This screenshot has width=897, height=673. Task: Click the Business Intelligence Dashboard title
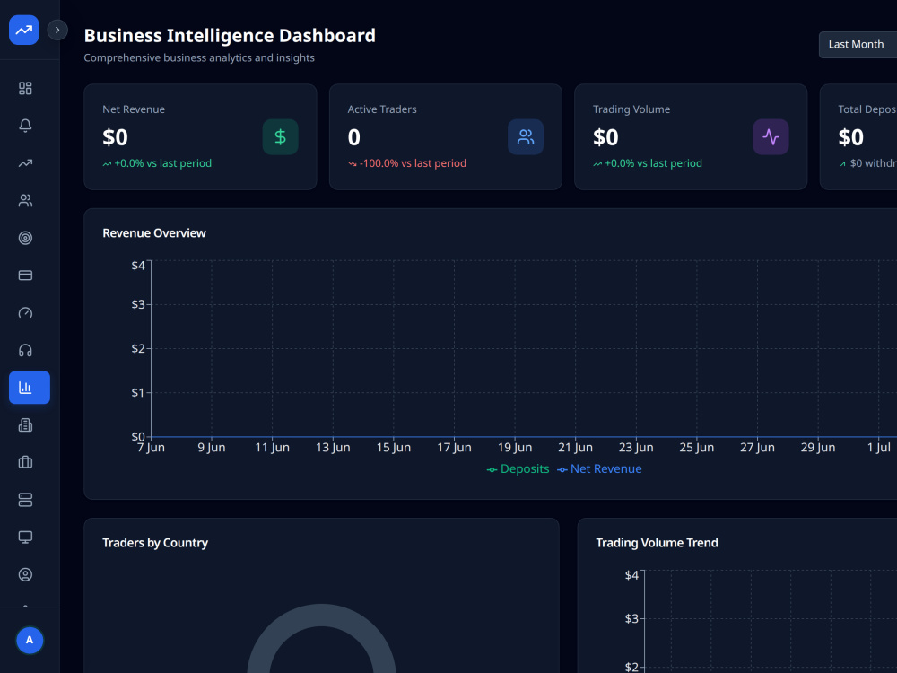pos(230,36)
